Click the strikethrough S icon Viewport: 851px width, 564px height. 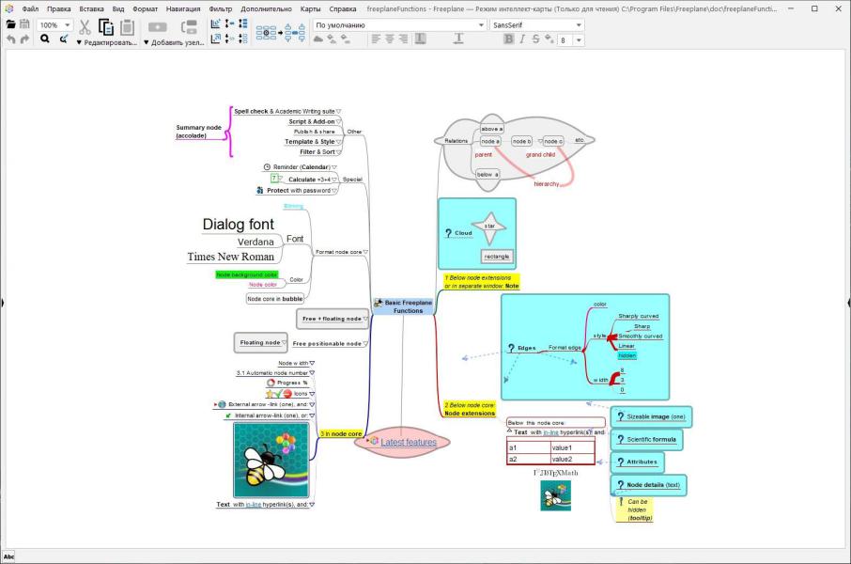pyautogui.click(x=535, y=39)
